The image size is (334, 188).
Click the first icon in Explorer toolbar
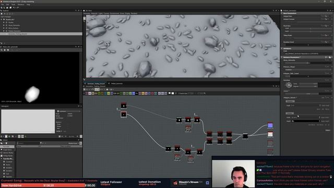[2, 14]
